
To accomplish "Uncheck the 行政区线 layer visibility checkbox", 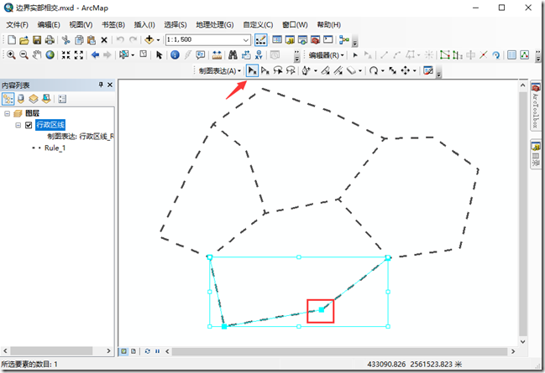I will 29,125.
